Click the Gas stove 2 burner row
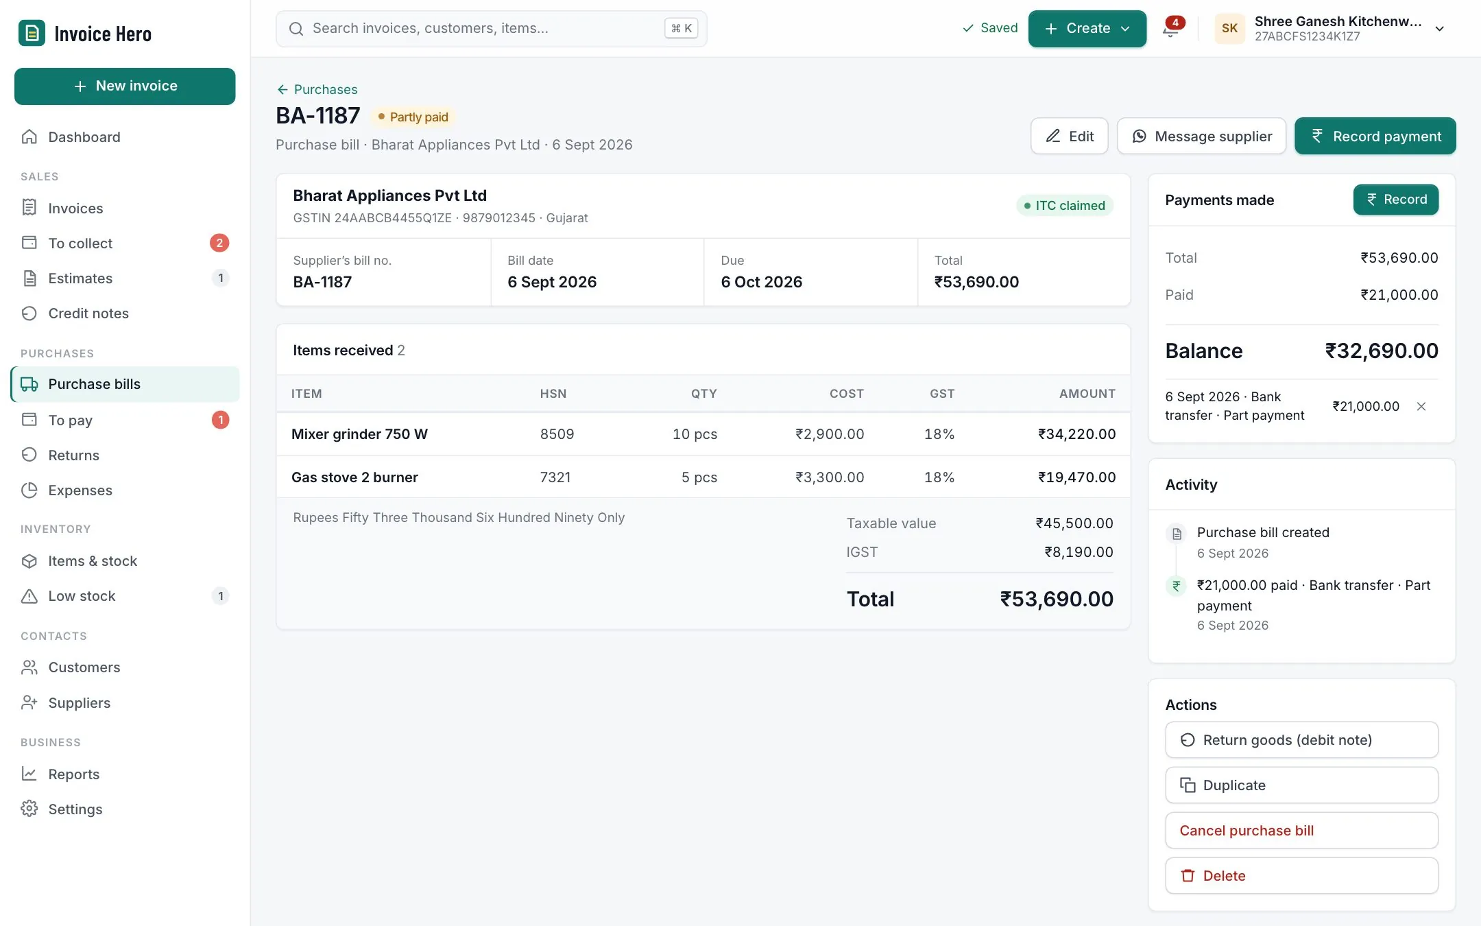This screenshot has width=1481, height=926. [x=703, y=477]
